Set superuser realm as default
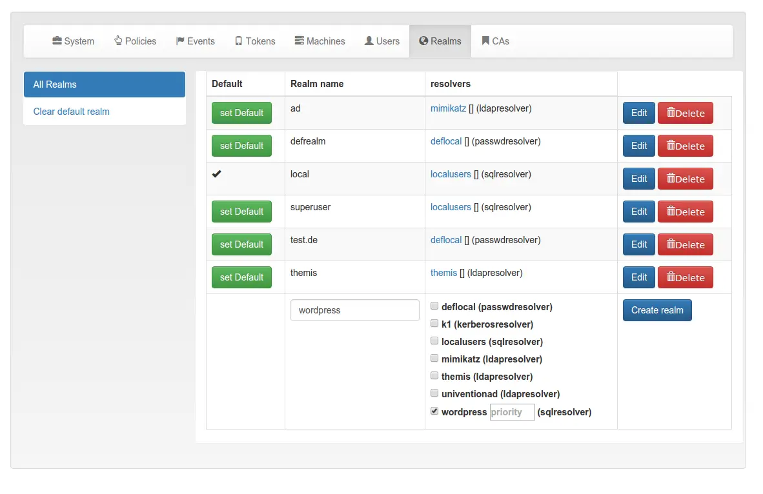Viewport: 763px width, 494px height. pos(241,212)
